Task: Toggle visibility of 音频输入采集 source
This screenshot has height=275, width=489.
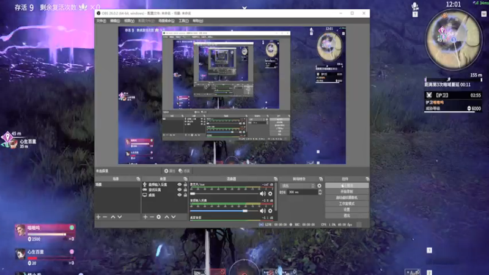Action: pos(179,185)
